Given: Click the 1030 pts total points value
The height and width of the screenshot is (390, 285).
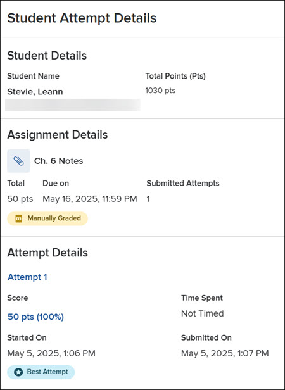Looking at the screenshot, I should coord(160,91).
